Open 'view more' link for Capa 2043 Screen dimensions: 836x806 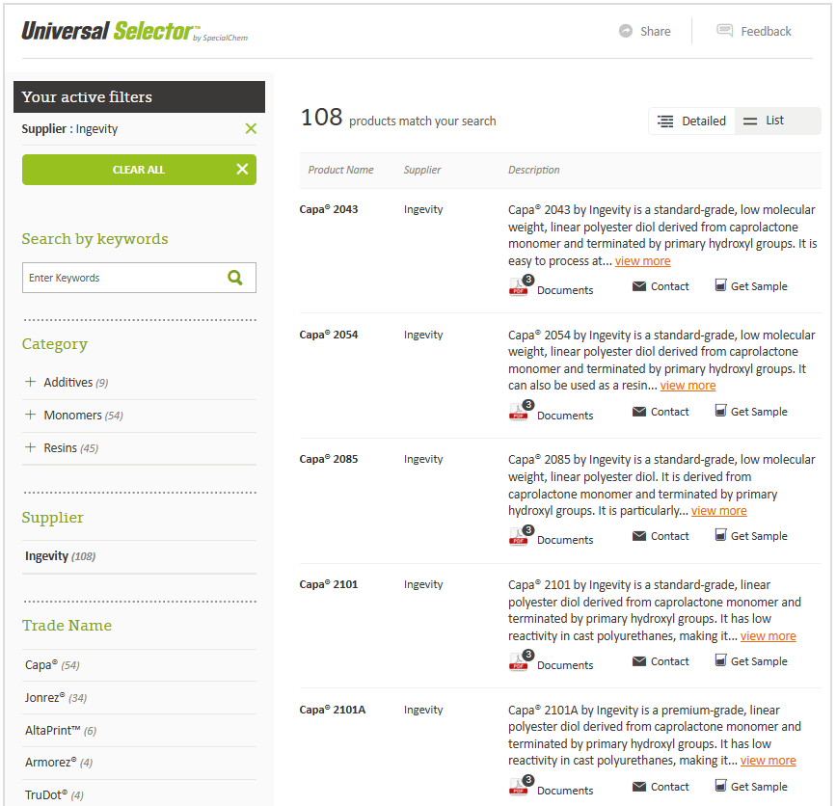point(642,261)
